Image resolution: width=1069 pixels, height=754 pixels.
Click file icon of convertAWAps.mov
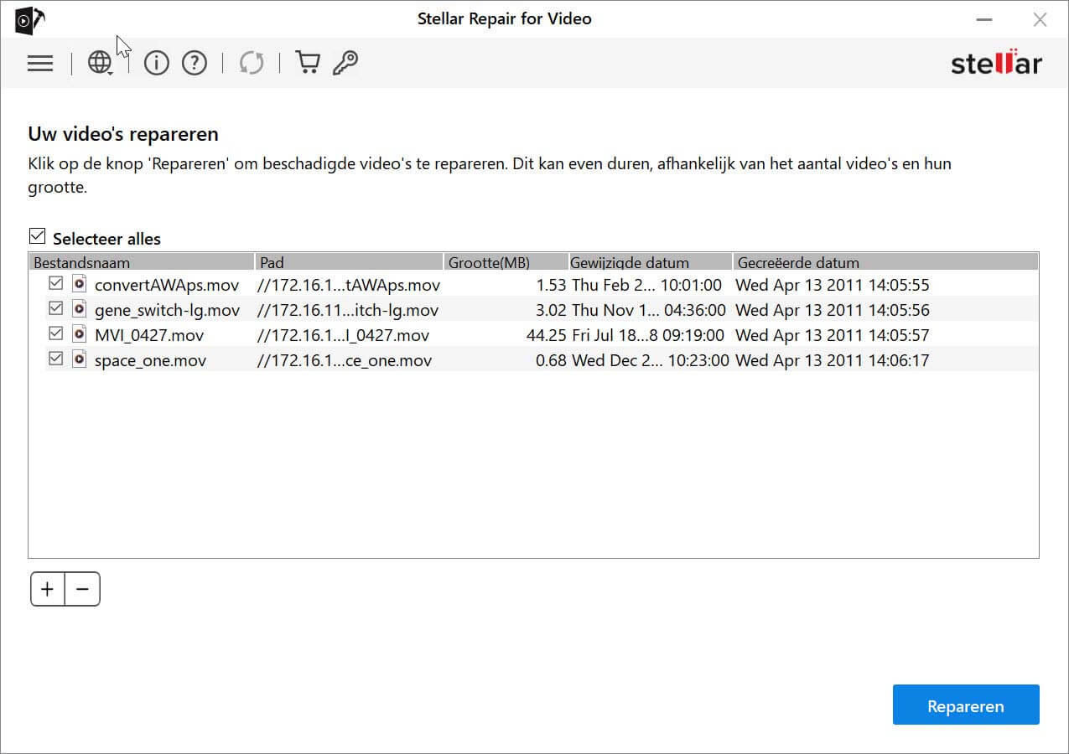pyautogui.click(x=80, y=284)
